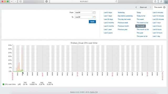This screenshot has height=94, width=168.
Task: Click the max value 31.82 %
Action: 50,84
